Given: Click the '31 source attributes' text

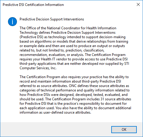Looking at the screenshot, I should click(x=116, y=99).
